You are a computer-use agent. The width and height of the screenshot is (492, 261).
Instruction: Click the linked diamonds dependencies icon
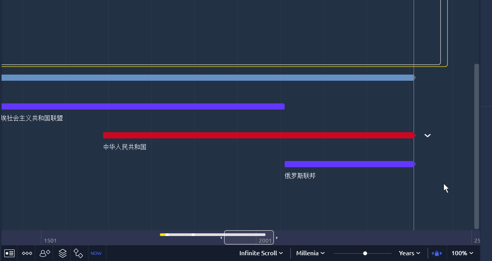pyautogui.click(x=78, y=253)
